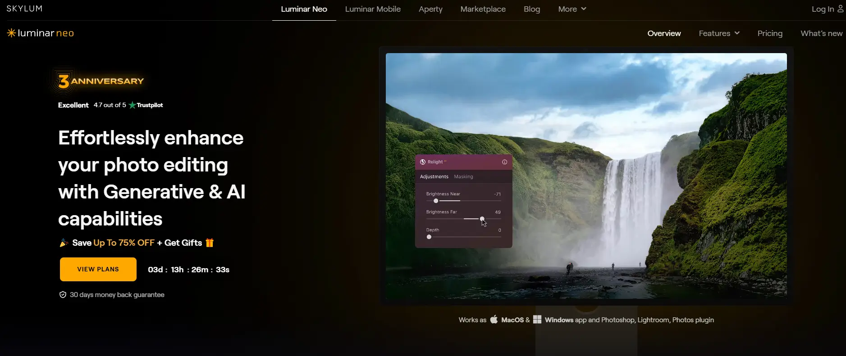The height and width of the screenshot is (356, 846).
Task: Open the Luminar Mobile tab
Action: pos(373,9)
